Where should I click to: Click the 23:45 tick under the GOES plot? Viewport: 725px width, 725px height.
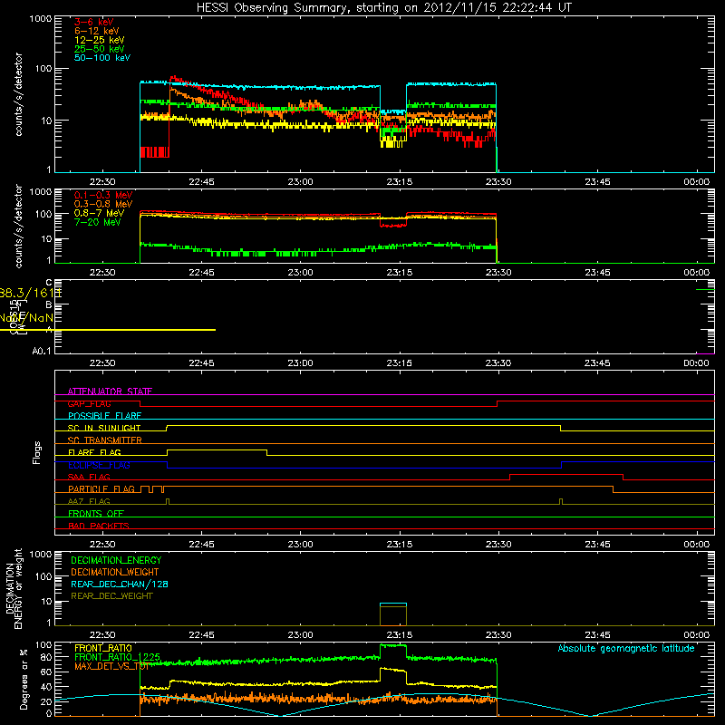pos(597,363)
